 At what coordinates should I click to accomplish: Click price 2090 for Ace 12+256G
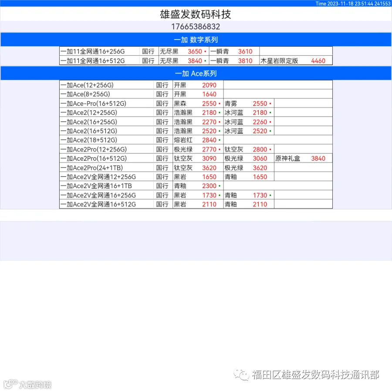pyautogui.click(x=209, y=85)
